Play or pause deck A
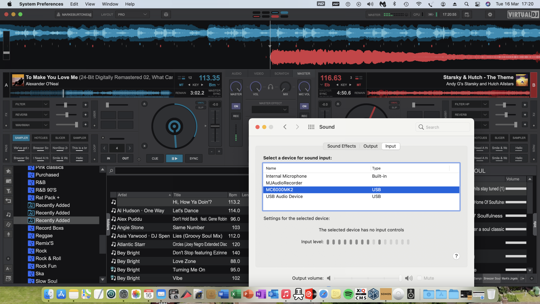Image resolution: width=540 pixels, height=304 pixels. tap(174, 158)
